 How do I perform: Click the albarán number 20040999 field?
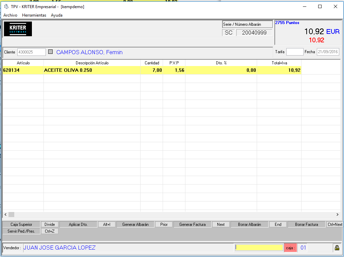tap(254, 33)
